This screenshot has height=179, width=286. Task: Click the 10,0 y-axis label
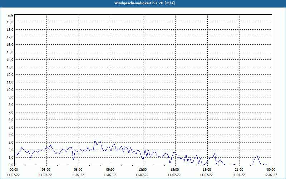[10, 90]
